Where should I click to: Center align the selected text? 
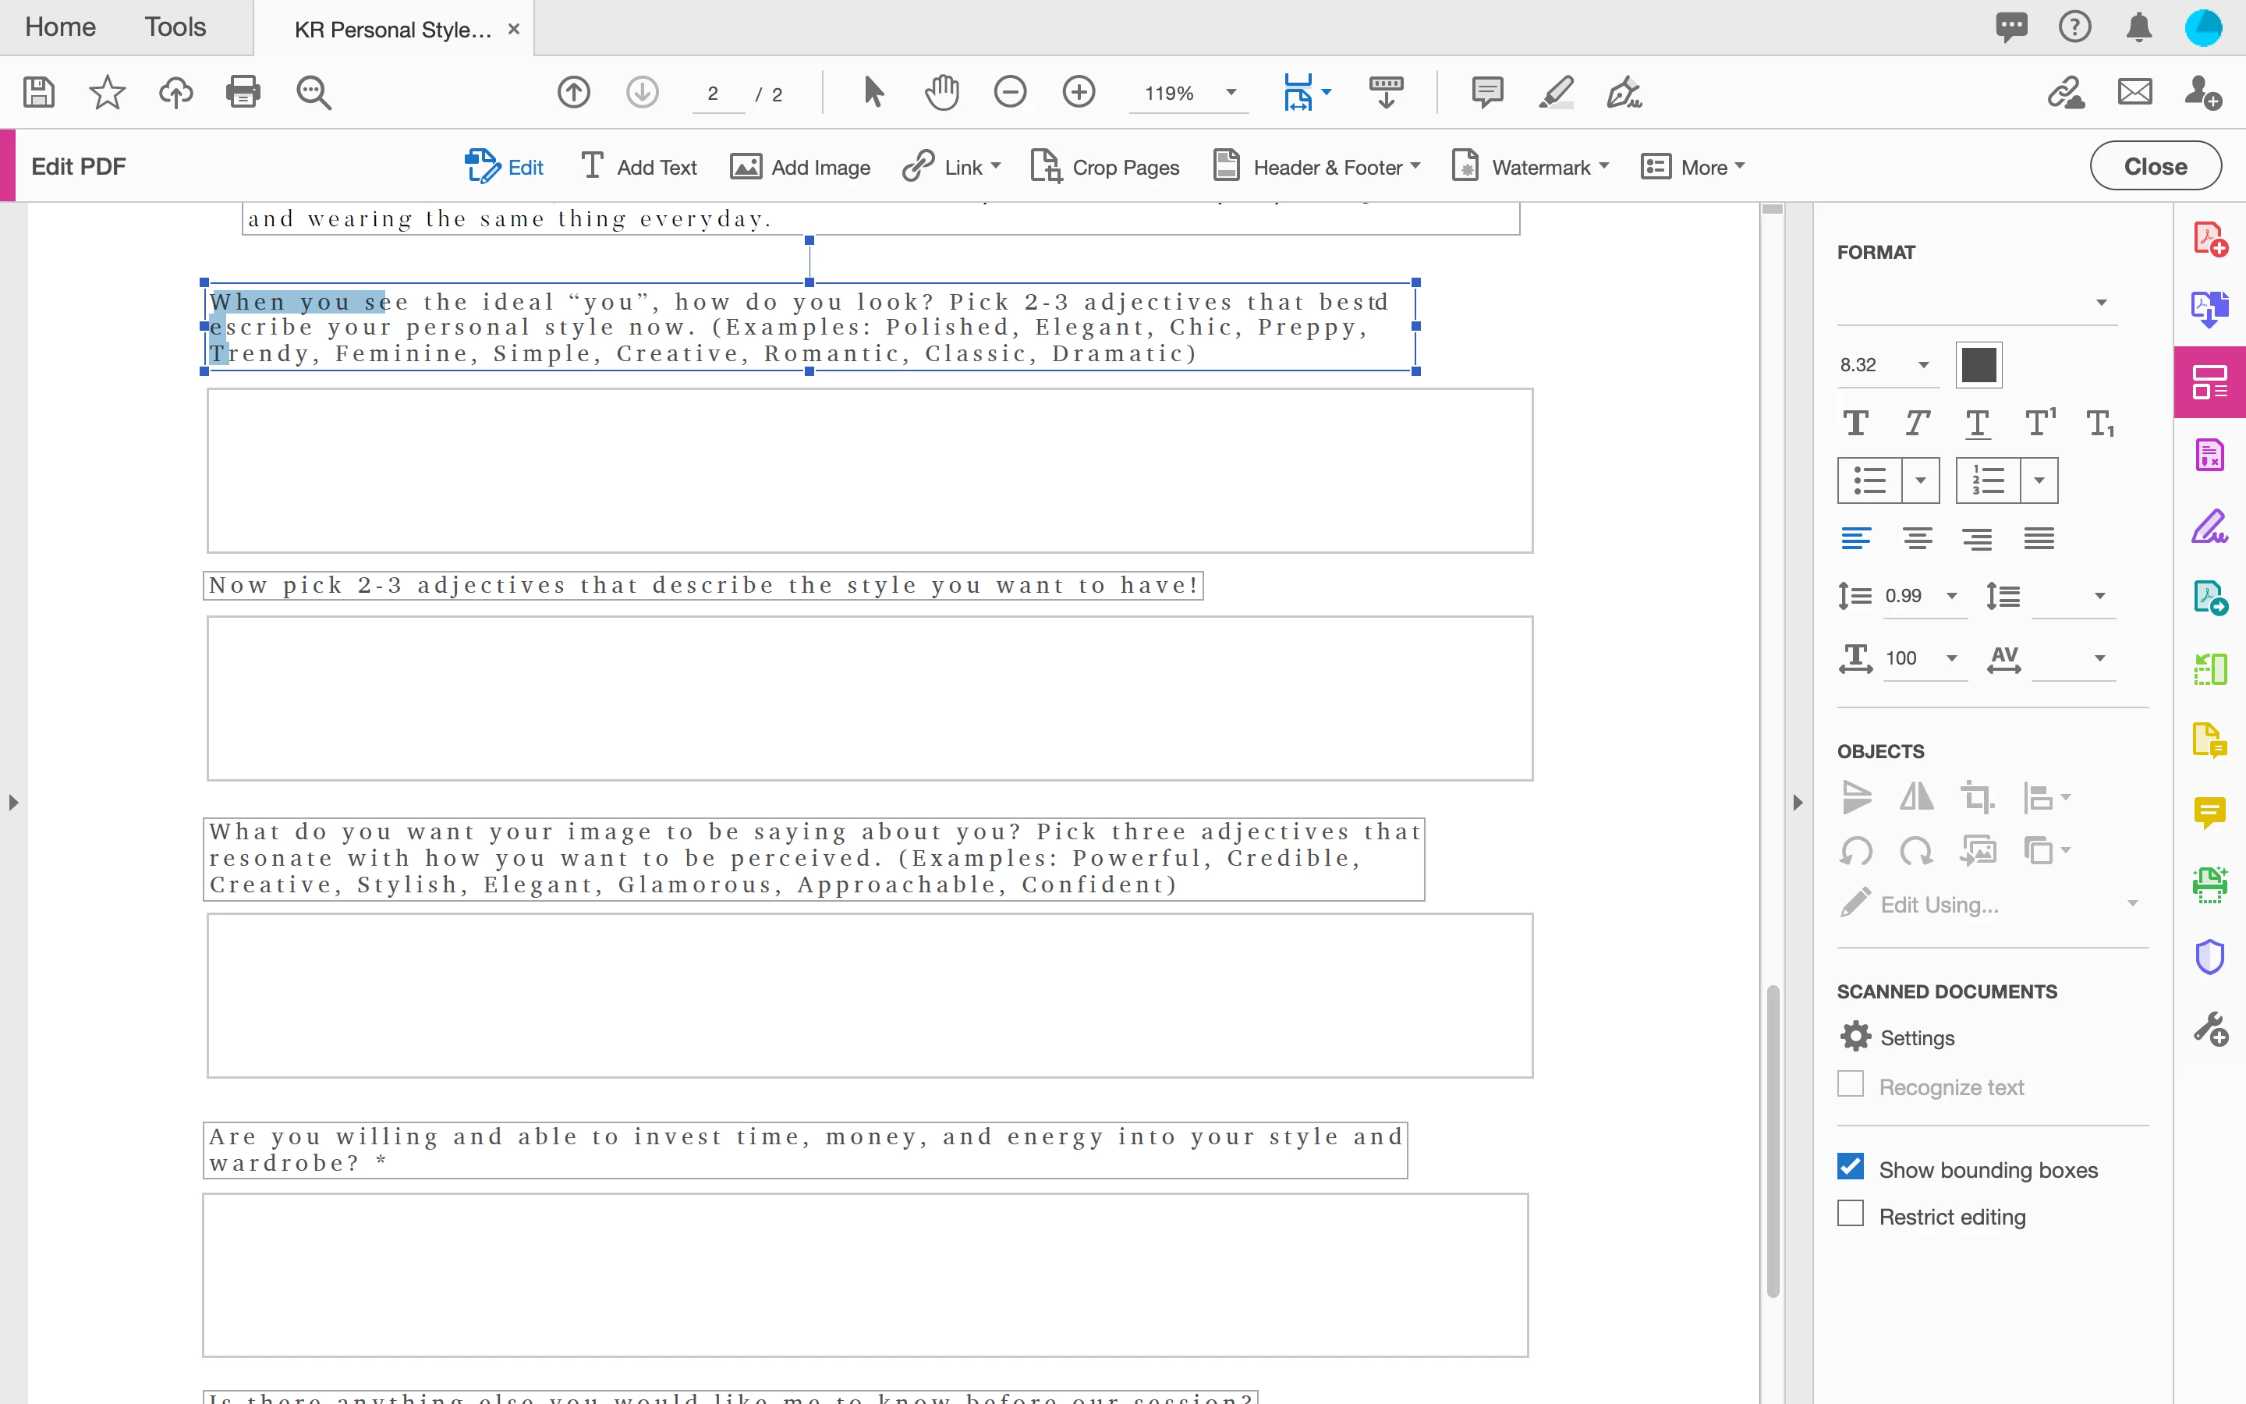1917,538
